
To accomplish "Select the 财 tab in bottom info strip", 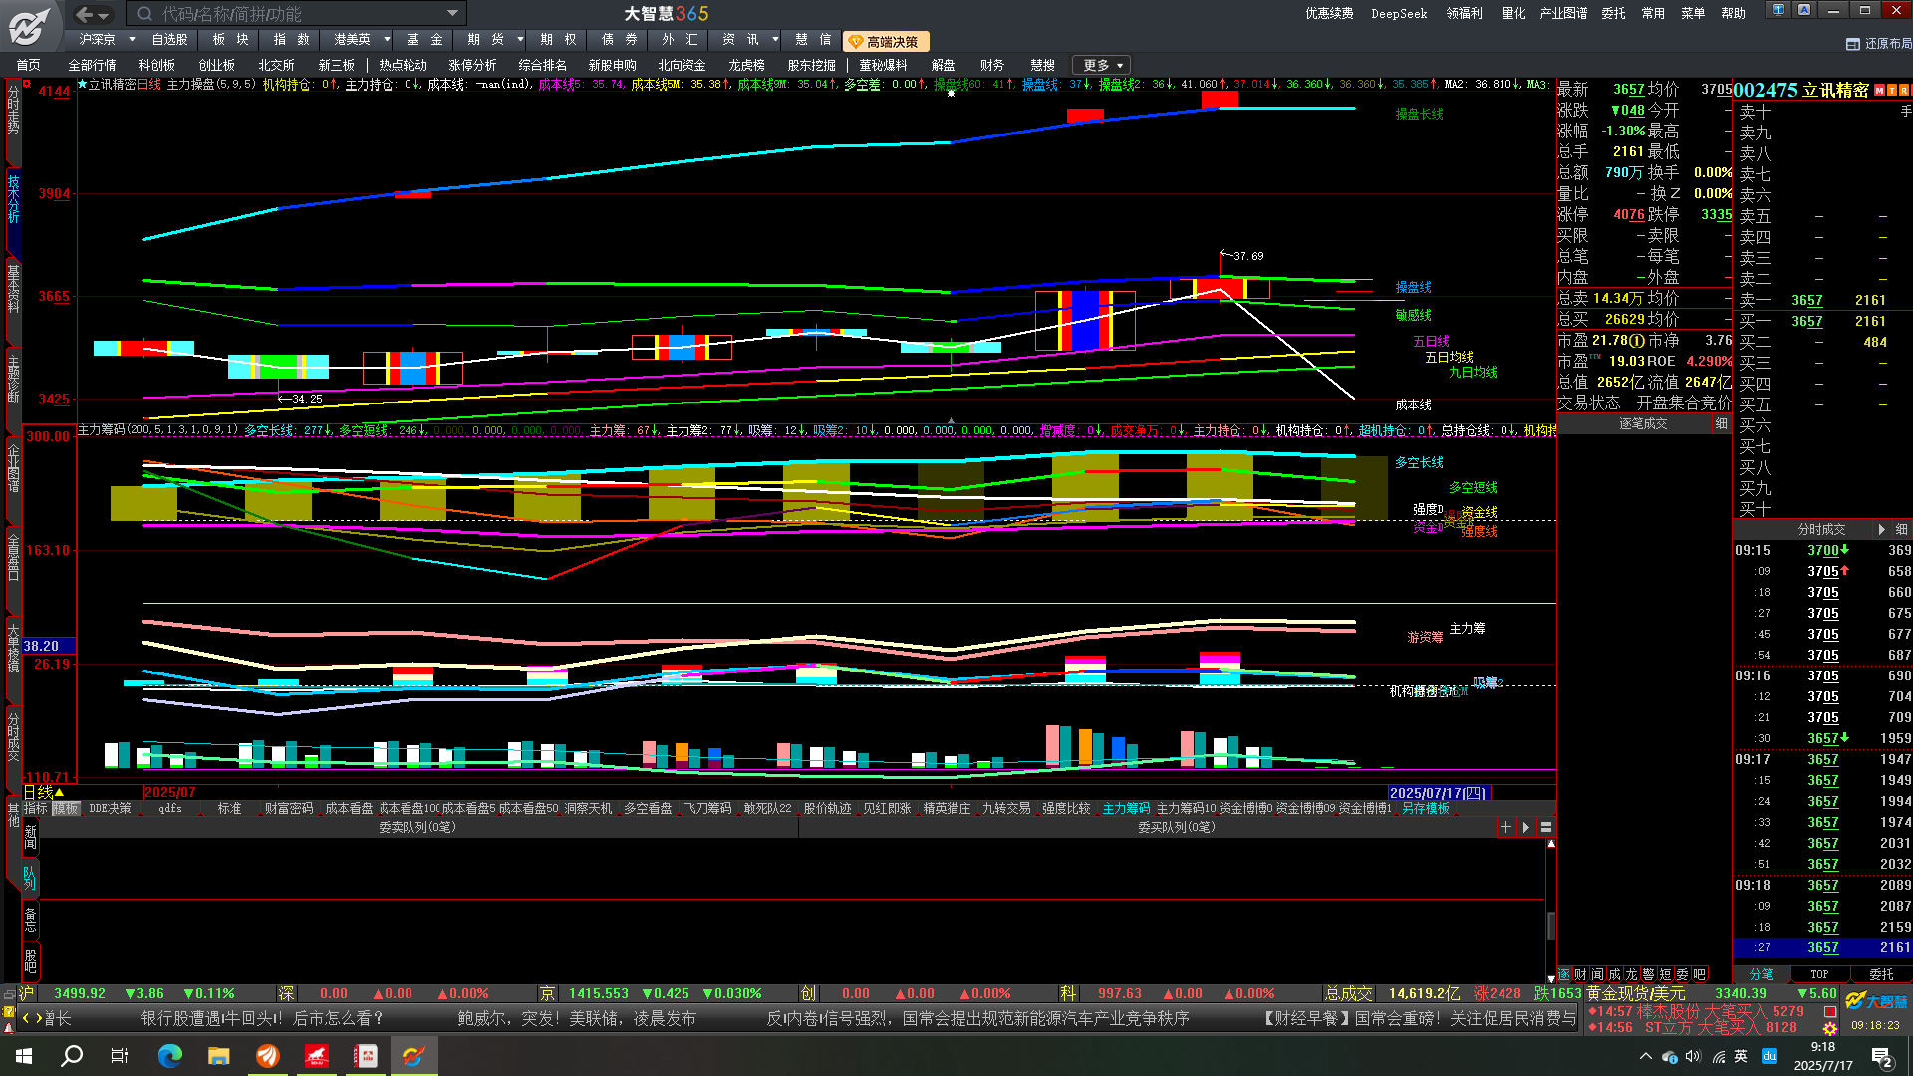I will point(1581,974).
